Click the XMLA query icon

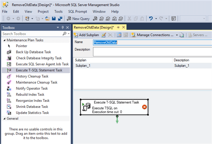(x=114, y=19)
